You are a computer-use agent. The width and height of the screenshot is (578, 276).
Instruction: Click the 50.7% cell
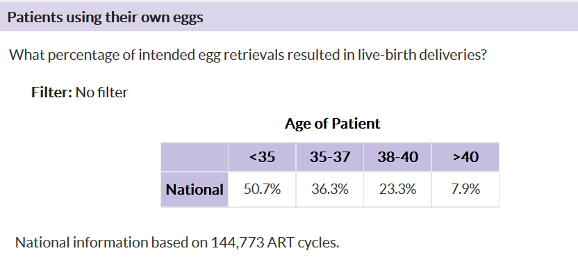pyautogui.click(x=262, y=190)
